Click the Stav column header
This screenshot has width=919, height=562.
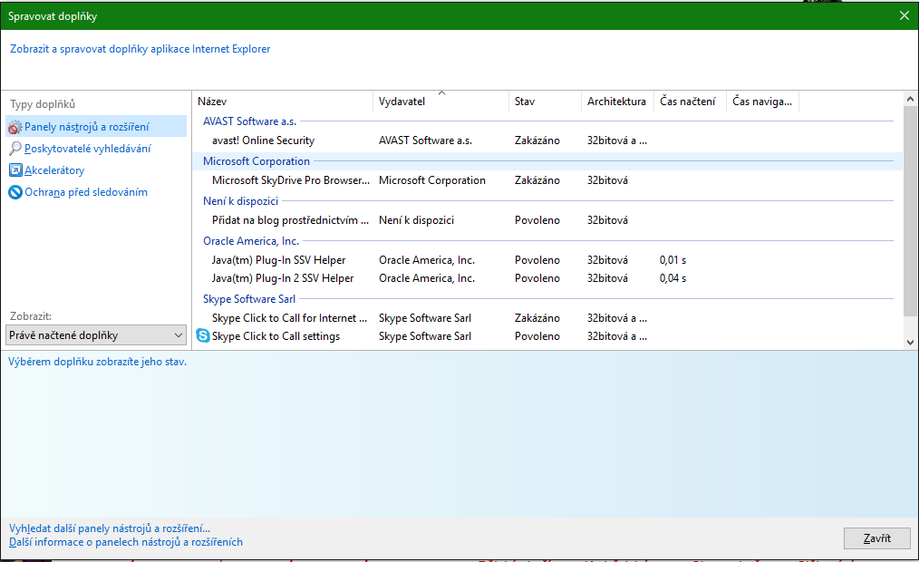point(525,102)
